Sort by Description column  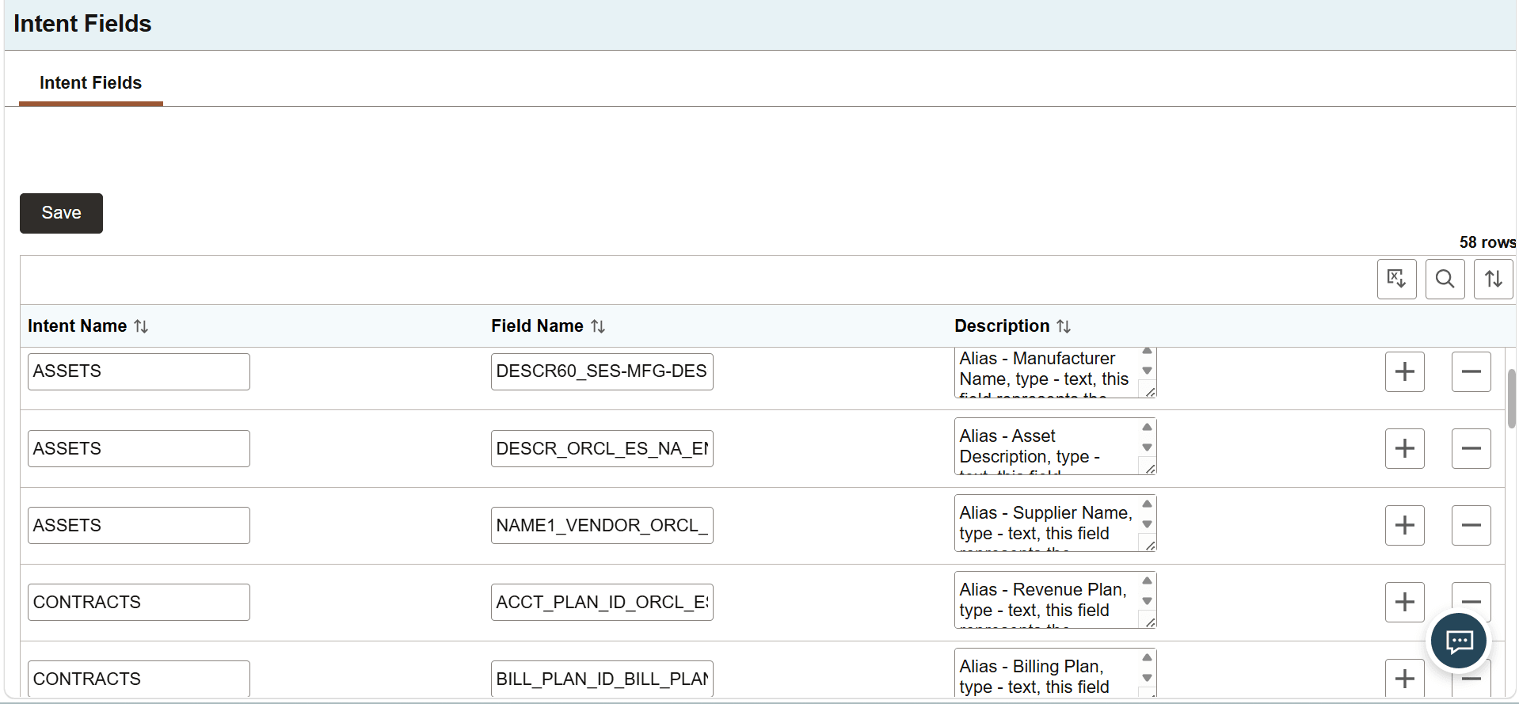click(1064, 326)
